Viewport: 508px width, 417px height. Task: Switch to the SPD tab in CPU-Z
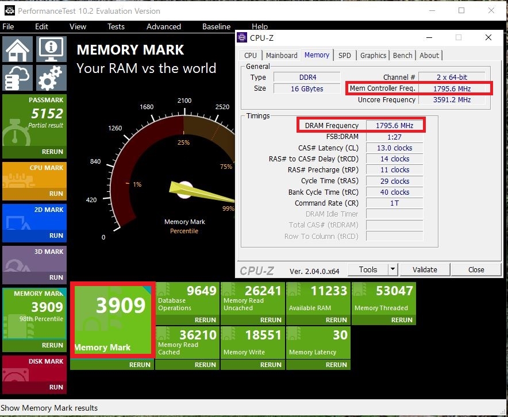pos(345,55)
